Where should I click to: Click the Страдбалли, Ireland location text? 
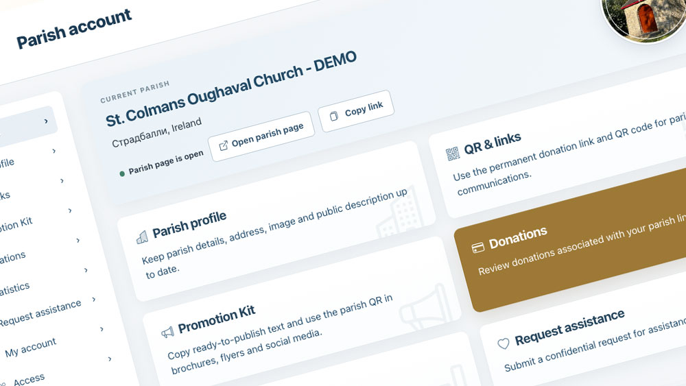[x=156, y=132]
